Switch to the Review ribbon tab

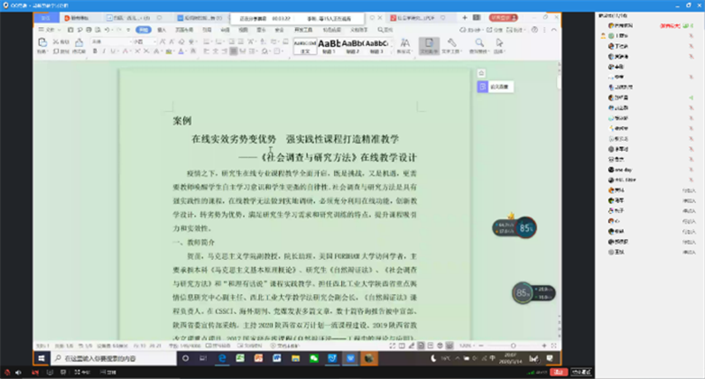(x=226, y=30)
